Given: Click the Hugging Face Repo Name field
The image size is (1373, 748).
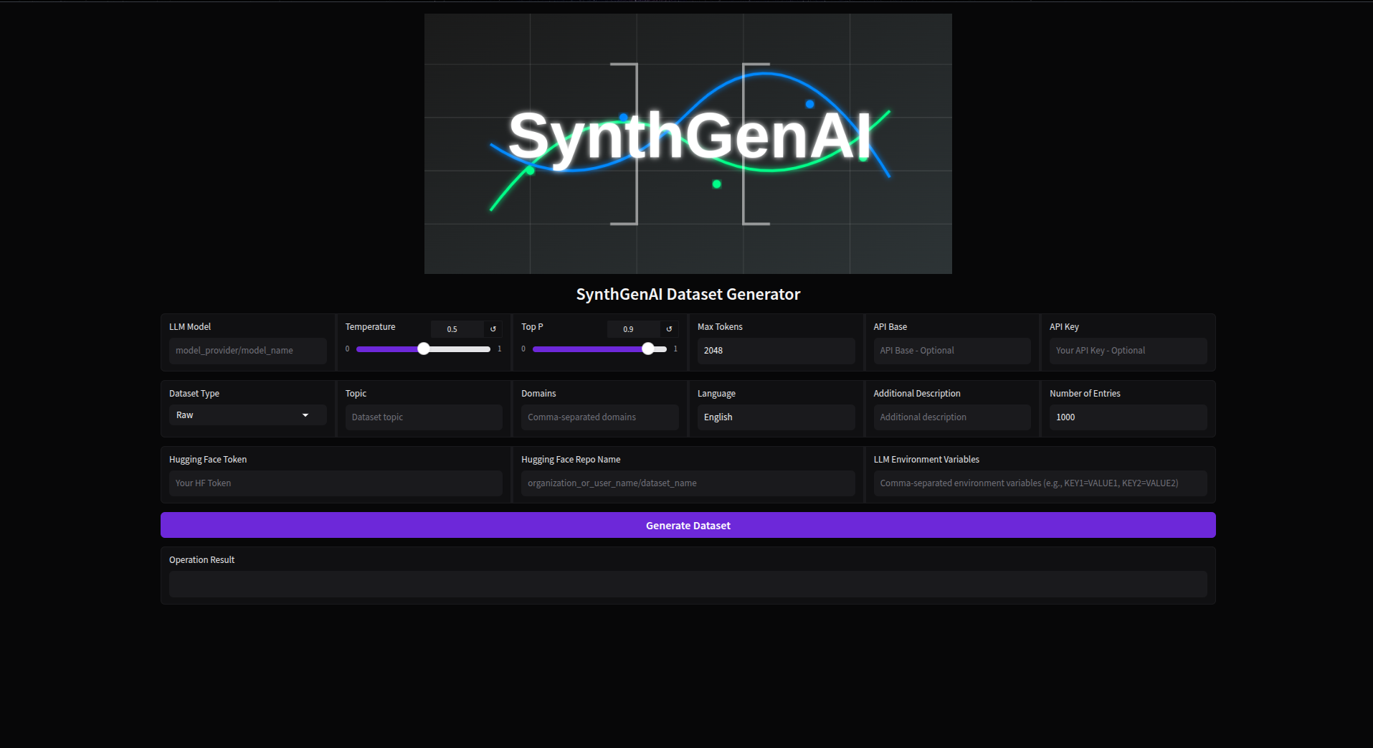Looking at the screenshot, I should (688, 483).
